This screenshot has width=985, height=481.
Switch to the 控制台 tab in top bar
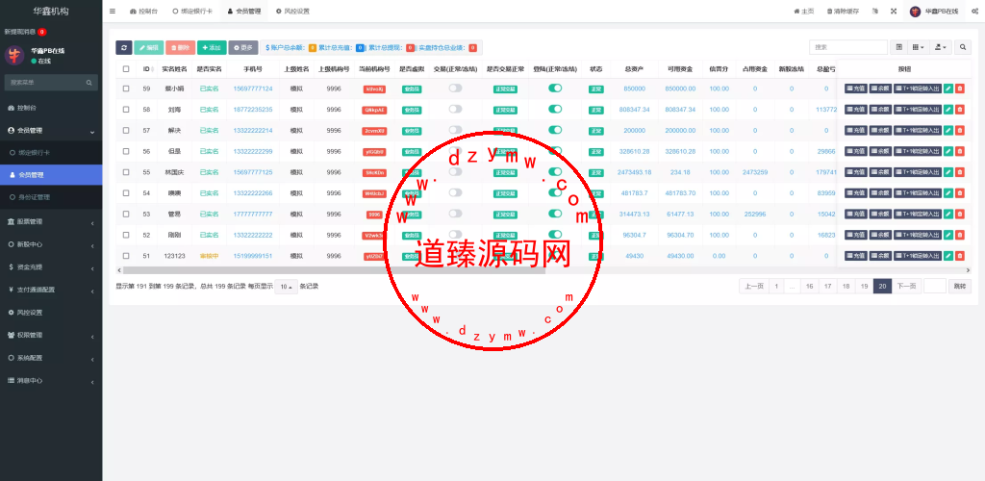click(143, 12)
